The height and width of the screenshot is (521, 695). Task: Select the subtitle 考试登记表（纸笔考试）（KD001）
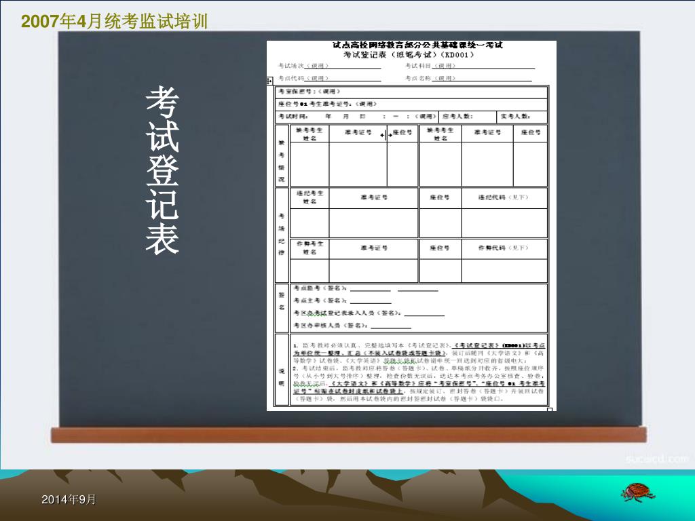pyautogui.click(x=409, y=55)
